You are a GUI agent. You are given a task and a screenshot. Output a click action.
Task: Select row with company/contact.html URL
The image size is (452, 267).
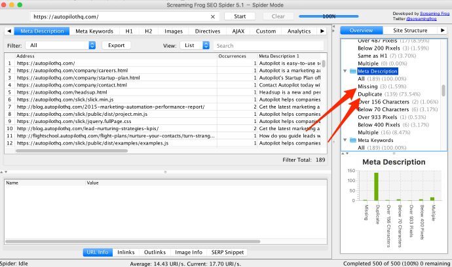163,85
